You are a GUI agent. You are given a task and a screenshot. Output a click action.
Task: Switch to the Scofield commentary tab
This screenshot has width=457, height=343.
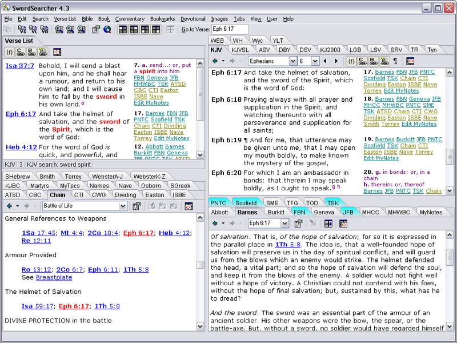pyautogui.click(x=246, y=203)
